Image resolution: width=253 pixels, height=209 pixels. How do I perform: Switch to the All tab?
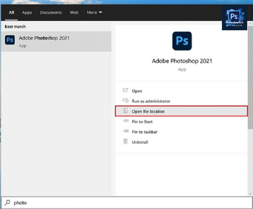coord(11,13)
